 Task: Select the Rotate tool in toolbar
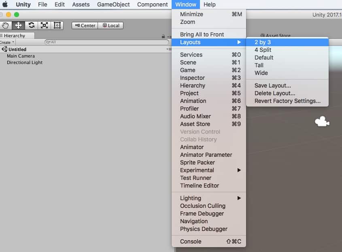click(32, 26)
